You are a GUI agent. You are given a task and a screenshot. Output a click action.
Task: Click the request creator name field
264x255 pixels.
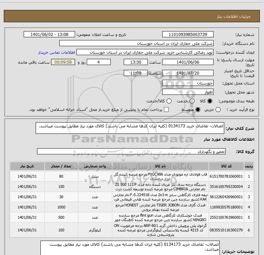(x=145, y=52)
